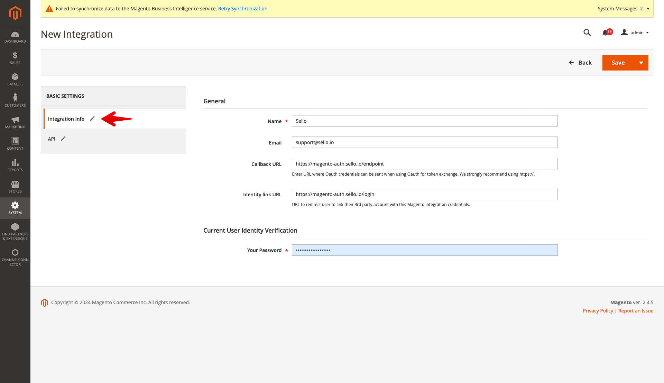Image resolution: width=664 pixels, height=383 pixels.
Task: Click the New Integration page title
Action: (x=77, y=34)
